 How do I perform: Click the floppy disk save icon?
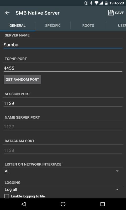coord(111,13)
